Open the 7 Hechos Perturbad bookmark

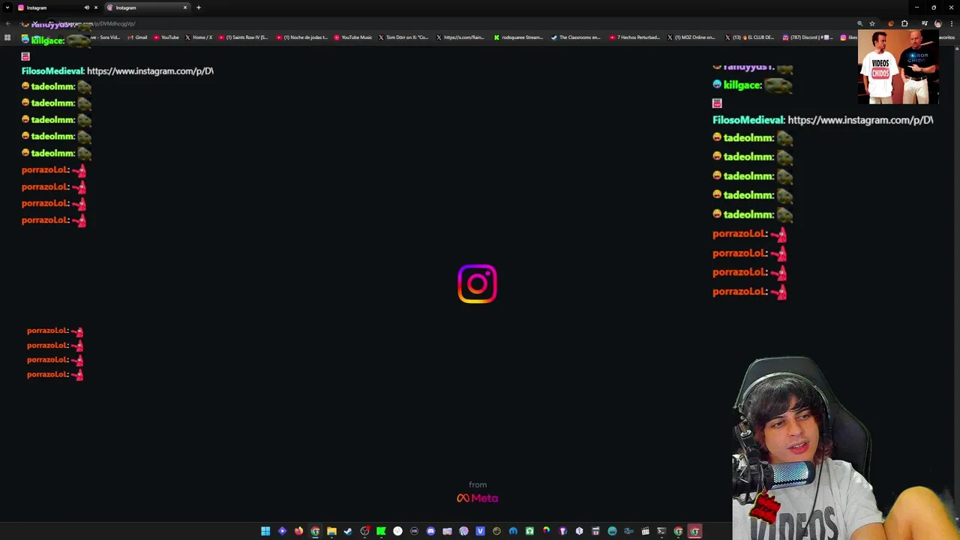pyautogui.click(x=634, y=37)
